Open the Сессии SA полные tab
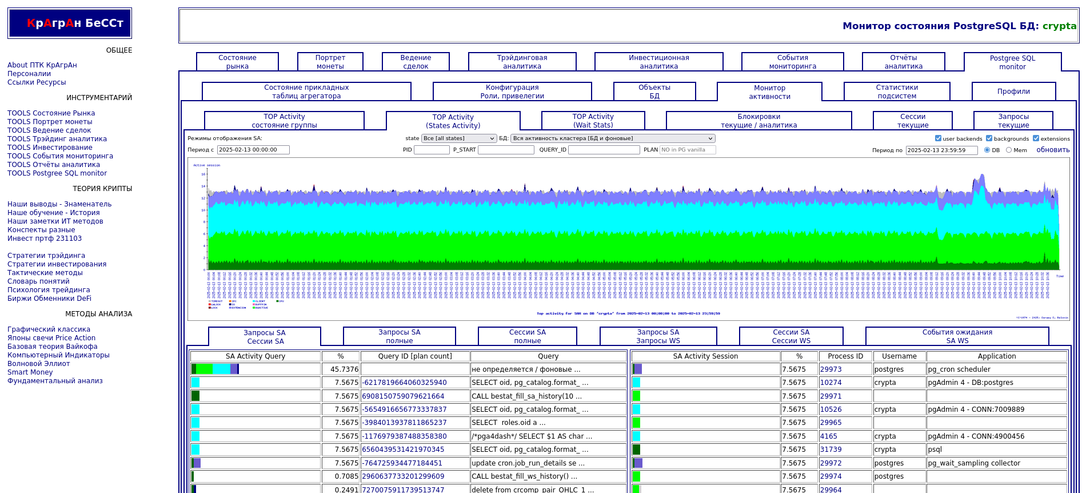This screenshot has width=1086, height=493. (x=527, y=336)
